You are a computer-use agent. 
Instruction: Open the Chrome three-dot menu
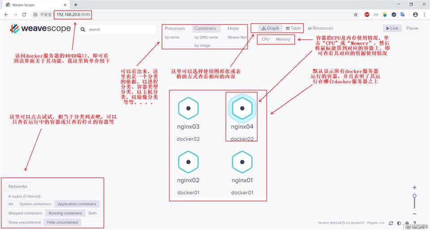pyautogui.click(x=424, y=15)
